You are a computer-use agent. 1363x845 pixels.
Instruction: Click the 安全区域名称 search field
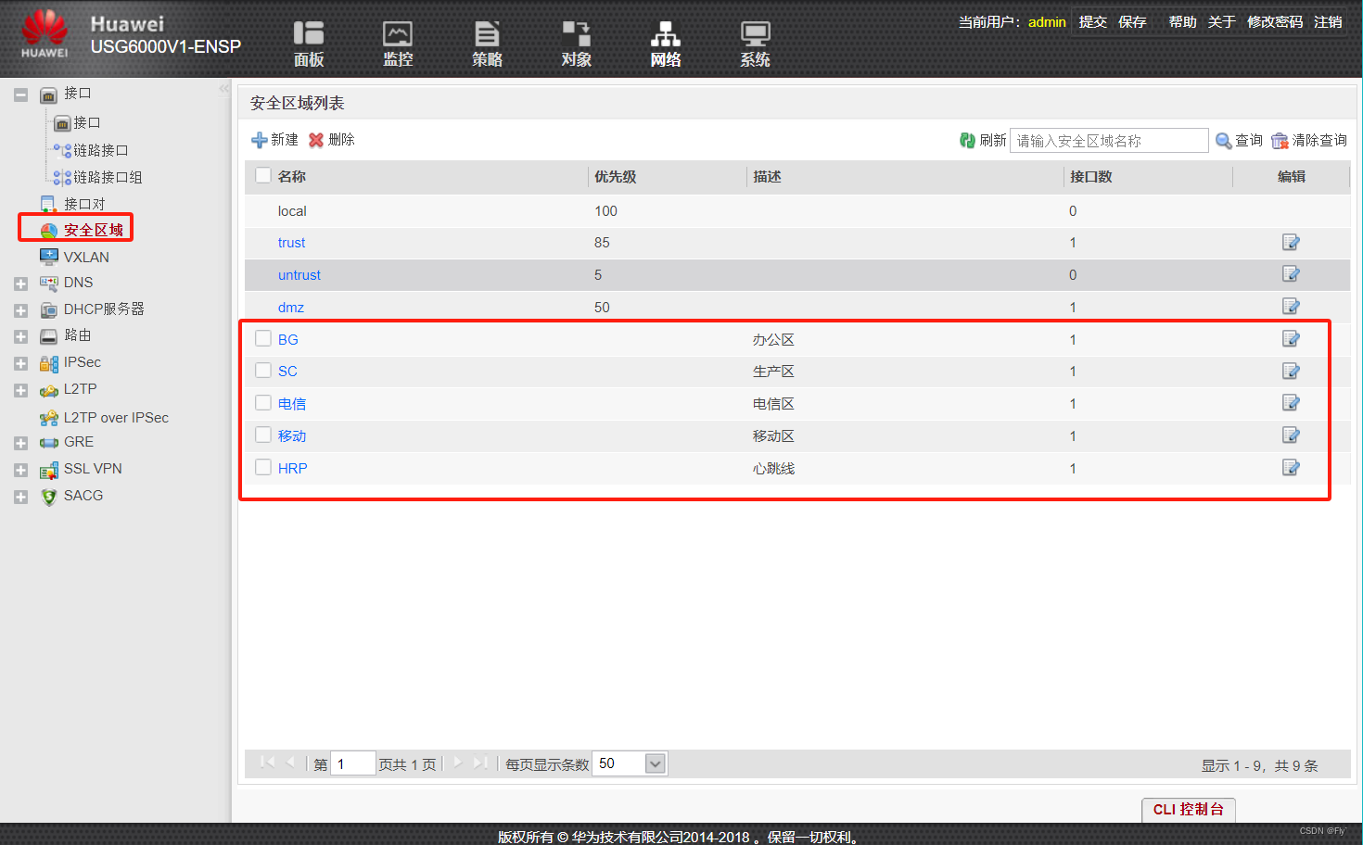pyautogui.click(x=1109, y=140)
